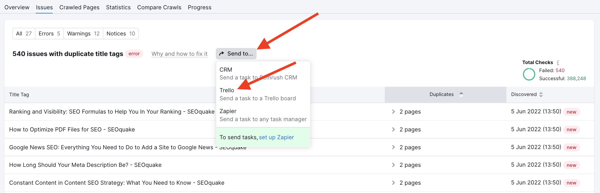Expand duplicates chevron for PDF Files row

(393, 129)
